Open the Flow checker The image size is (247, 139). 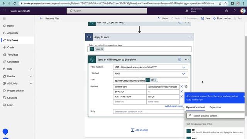click(x=222, y=19)
